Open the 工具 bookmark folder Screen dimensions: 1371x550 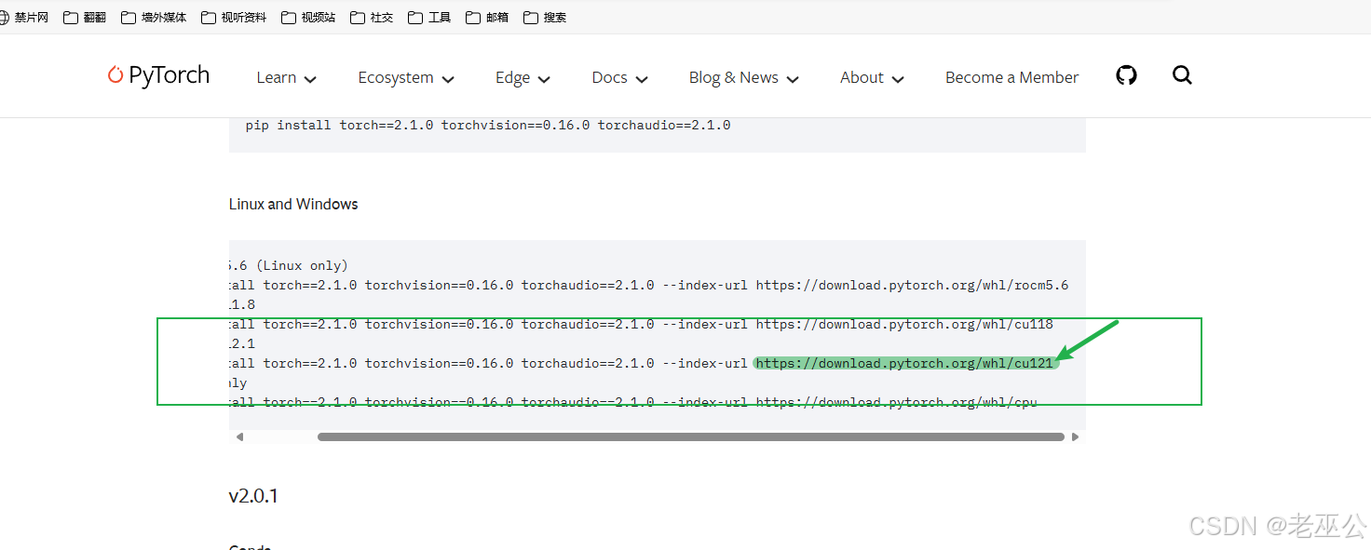[x=429, y=17]
